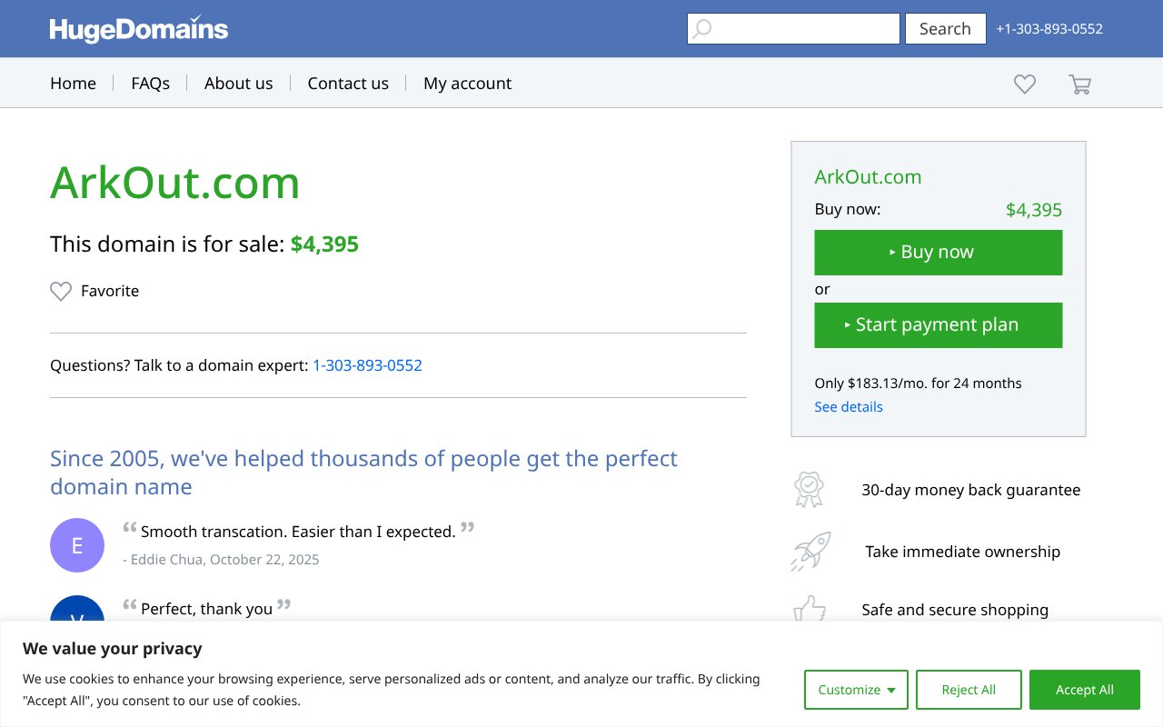This screenshot has width=1163, height=727.
Task: Open the FAQs menu item
Action: click(x=150, y=83)
